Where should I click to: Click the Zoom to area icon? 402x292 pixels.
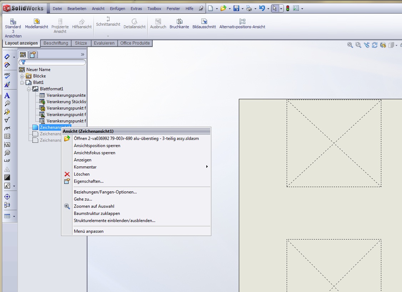(358, 45)
